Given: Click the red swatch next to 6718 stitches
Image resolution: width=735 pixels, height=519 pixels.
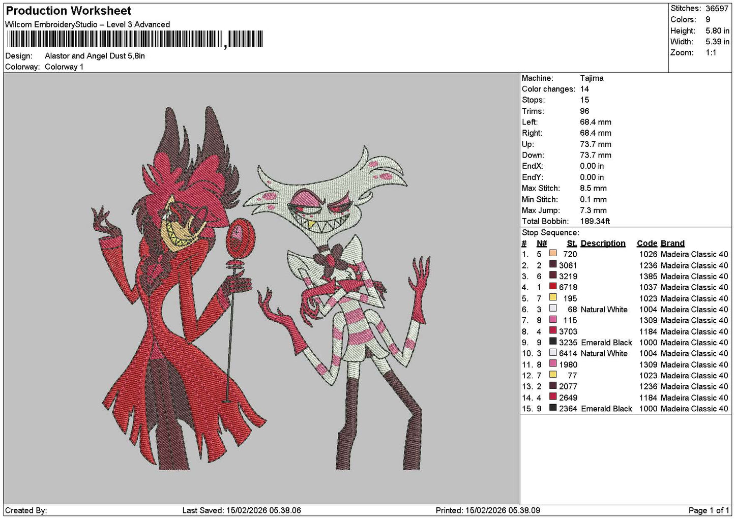Looking at the screenshot, I should coord(553,286).
